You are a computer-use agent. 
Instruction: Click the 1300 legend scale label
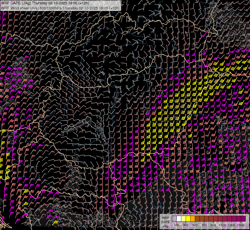pyautogui.click(x=231, y=225)
